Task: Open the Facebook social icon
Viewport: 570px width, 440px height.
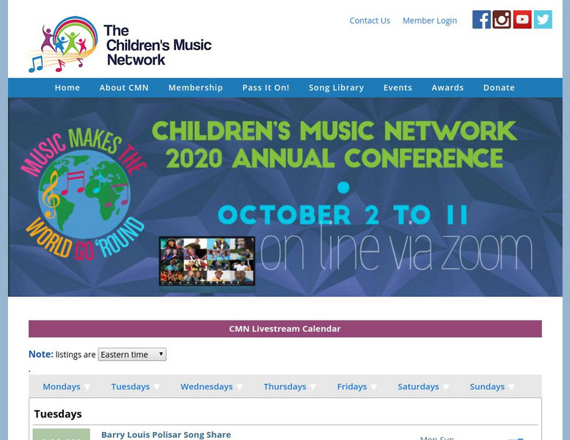Action: (481, 20)
